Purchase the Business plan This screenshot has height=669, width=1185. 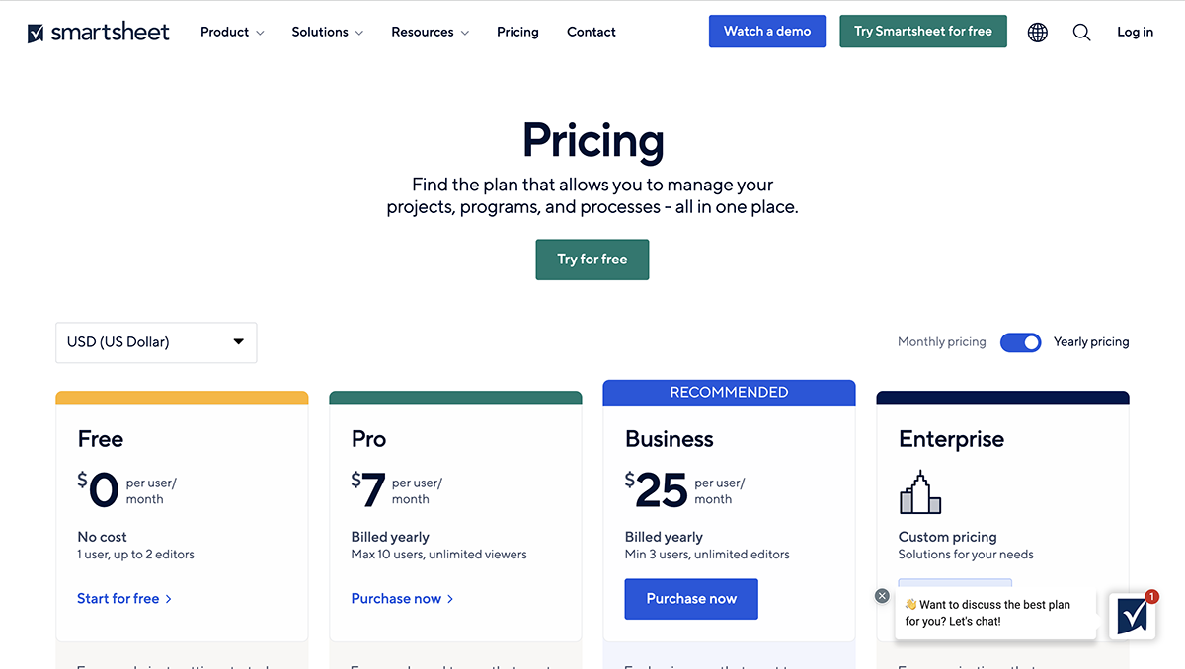[691, 599]
